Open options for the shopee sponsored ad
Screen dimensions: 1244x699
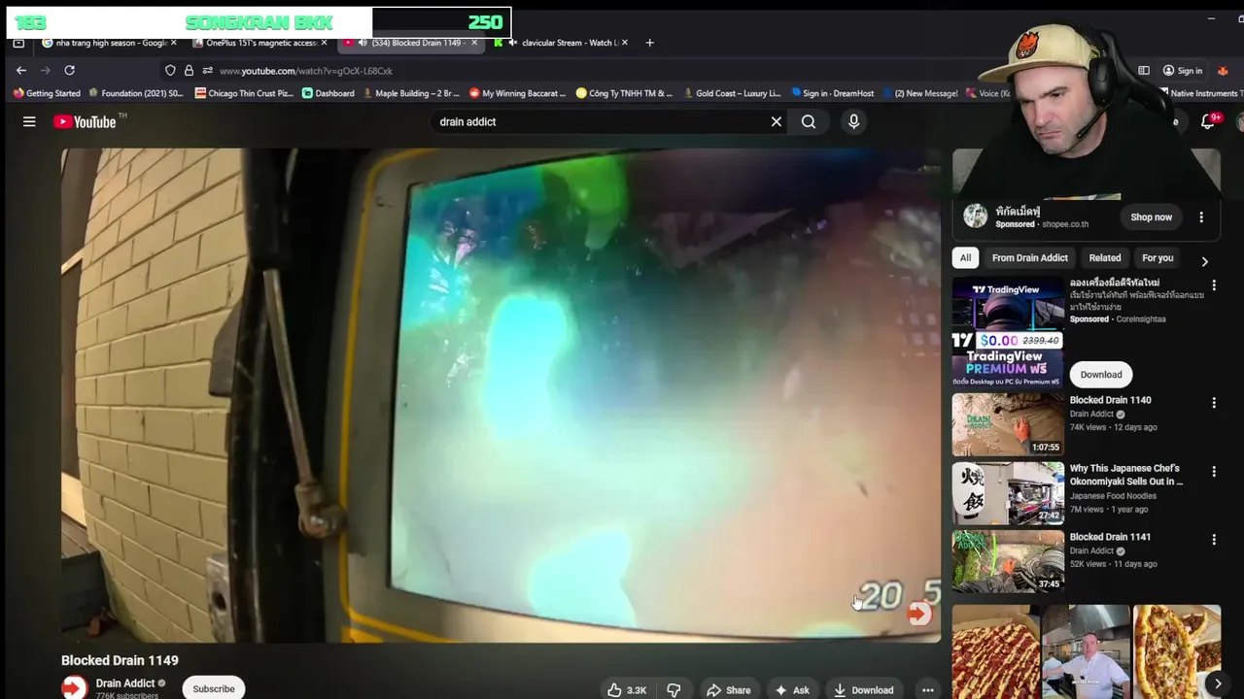tap(1201, 216)
